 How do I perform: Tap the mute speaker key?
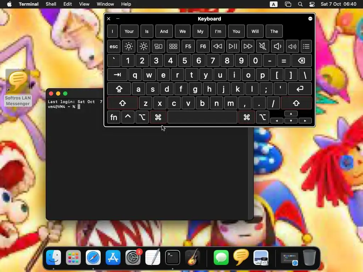pyautogui.click(x=263, y=46)
